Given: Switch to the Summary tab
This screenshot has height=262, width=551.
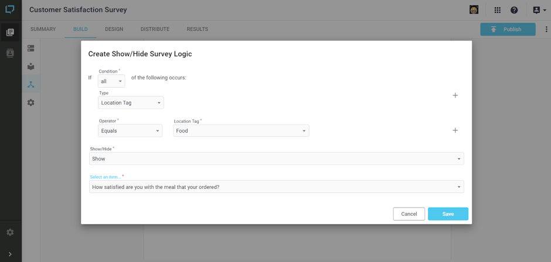Looking at the screenshot, I should tap(43, 29).
